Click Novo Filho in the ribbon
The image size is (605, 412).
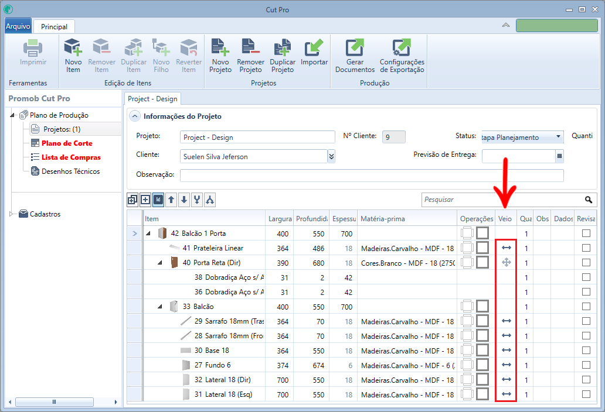click(x=161, y=56)
